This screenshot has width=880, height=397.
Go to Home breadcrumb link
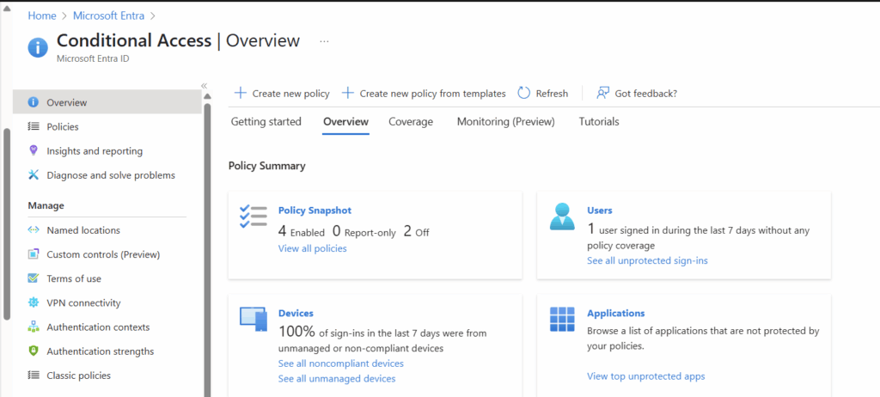42,15
